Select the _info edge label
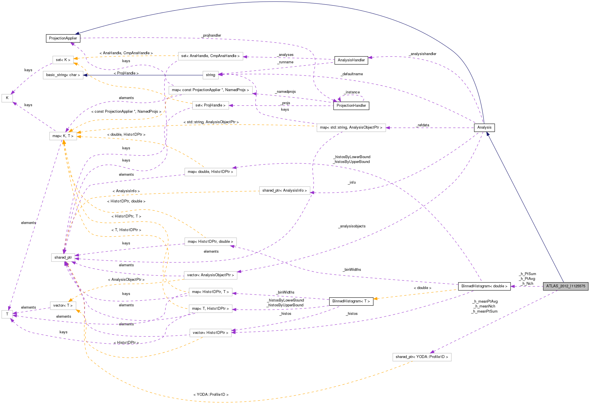Viewport: 590px width, 404px height. tap(352, 183)
